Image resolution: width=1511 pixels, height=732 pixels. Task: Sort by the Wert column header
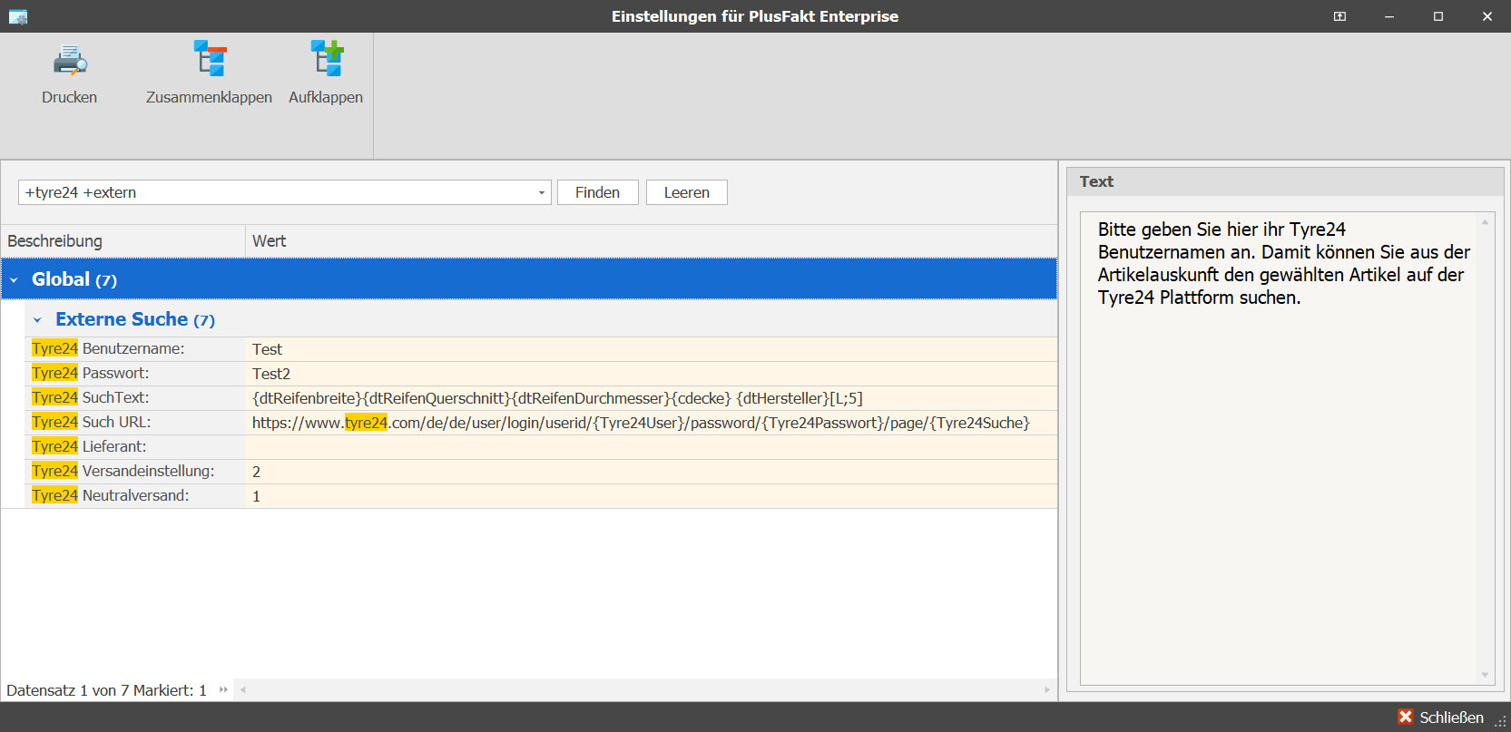[651, 241]
